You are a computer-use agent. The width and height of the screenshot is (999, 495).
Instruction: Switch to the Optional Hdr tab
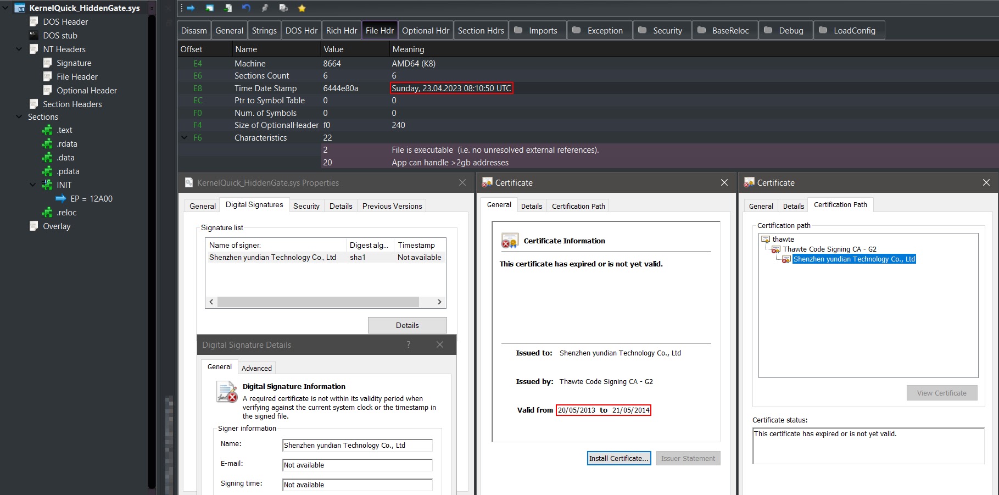(425, 31)
